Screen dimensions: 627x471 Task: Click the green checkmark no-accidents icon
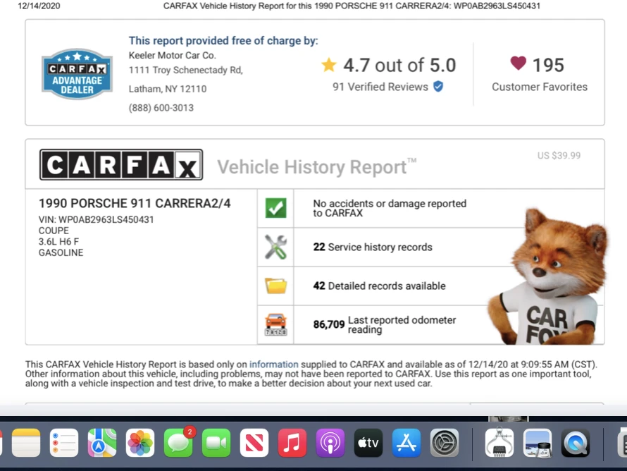coord(275,208)
